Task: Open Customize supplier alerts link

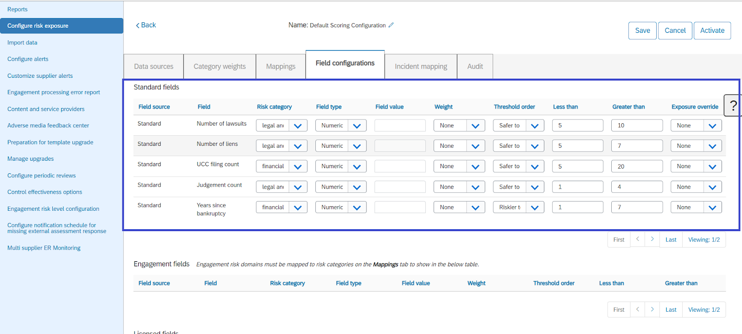Action: click(x=40, y=76)
